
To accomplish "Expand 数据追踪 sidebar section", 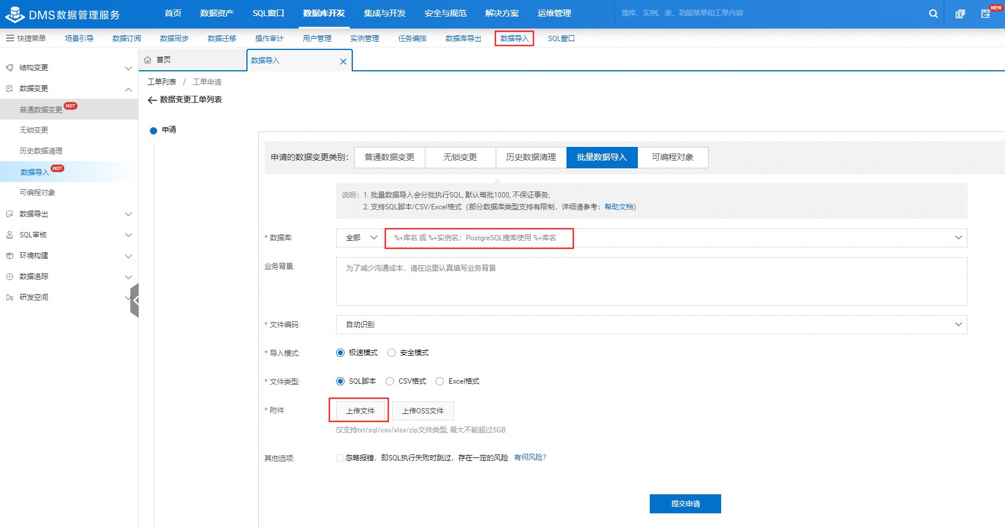I will [128, 277].
